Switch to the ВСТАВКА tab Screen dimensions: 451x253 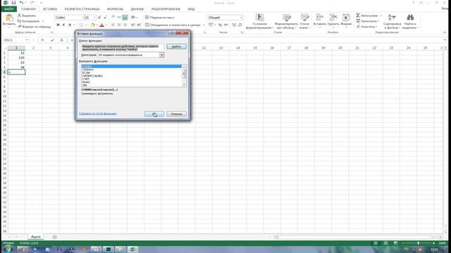[x=50, y=9]
